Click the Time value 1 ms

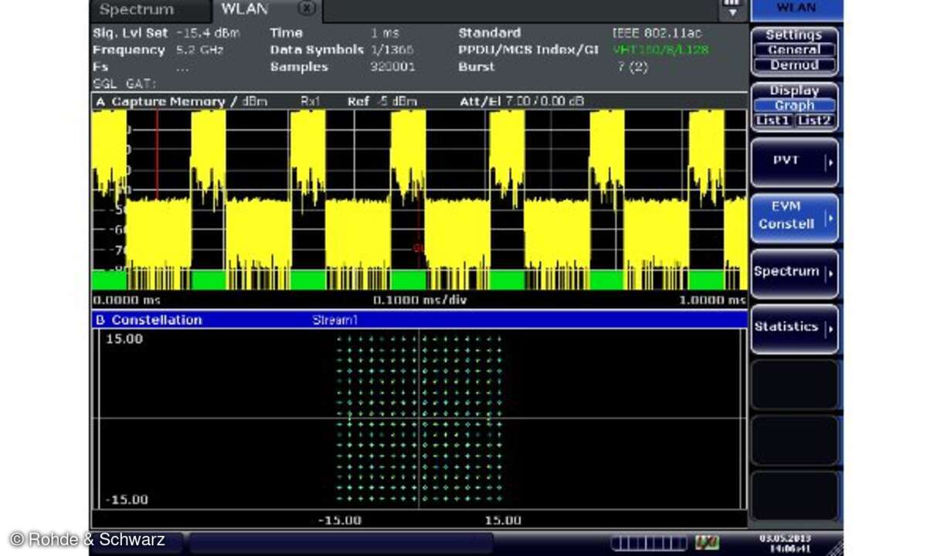tap(385, 33)
